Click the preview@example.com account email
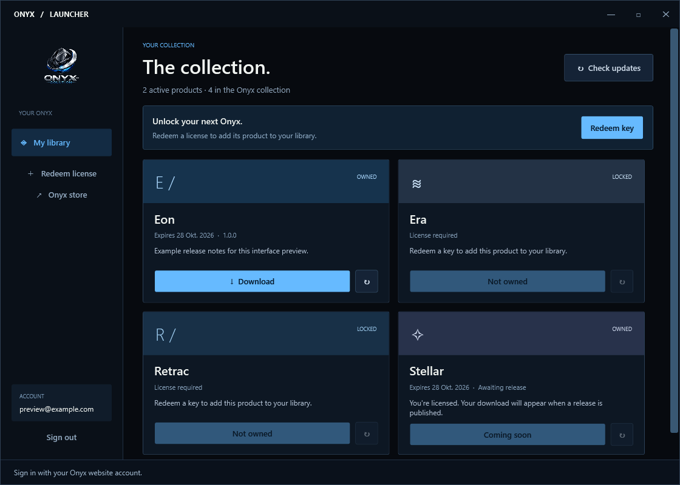 point(56,409)
